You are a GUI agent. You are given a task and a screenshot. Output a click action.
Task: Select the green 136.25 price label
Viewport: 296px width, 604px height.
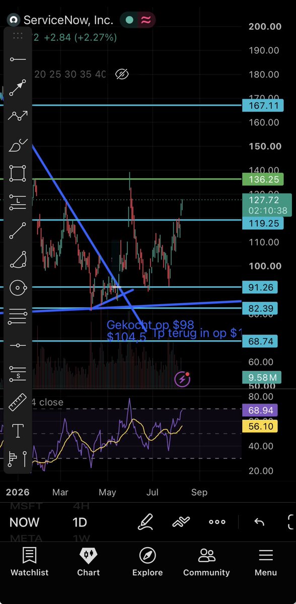point(263,179)
